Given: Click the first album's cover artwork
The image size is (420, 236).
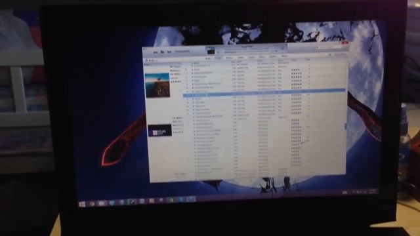Looking at the screenshot, I should pos(157,85).
